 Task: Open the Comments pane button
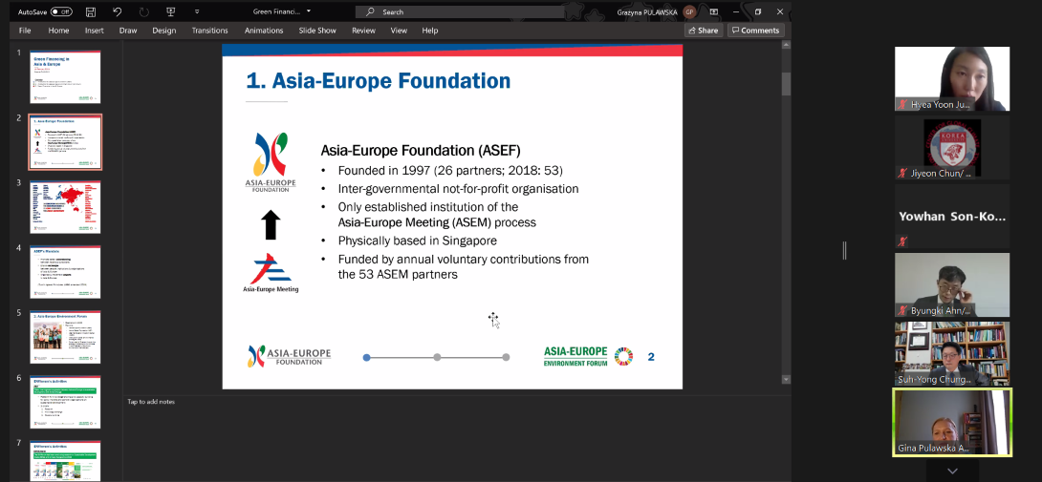click(755, 31)
